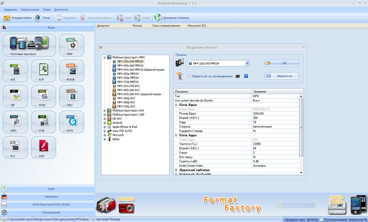The width and height of the screenshot is (368, 222).
Task: Toggle Use Multi-Threads checkbox in status bar
Action: point(93,219)
